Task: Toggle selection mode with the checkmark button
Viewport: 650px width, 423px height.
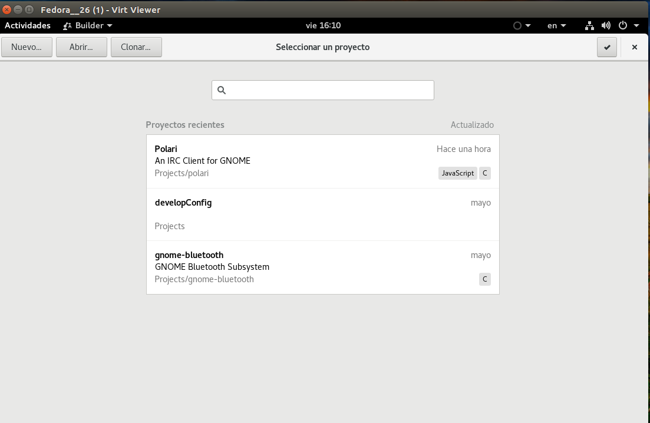Action: (x=607, y=47)
